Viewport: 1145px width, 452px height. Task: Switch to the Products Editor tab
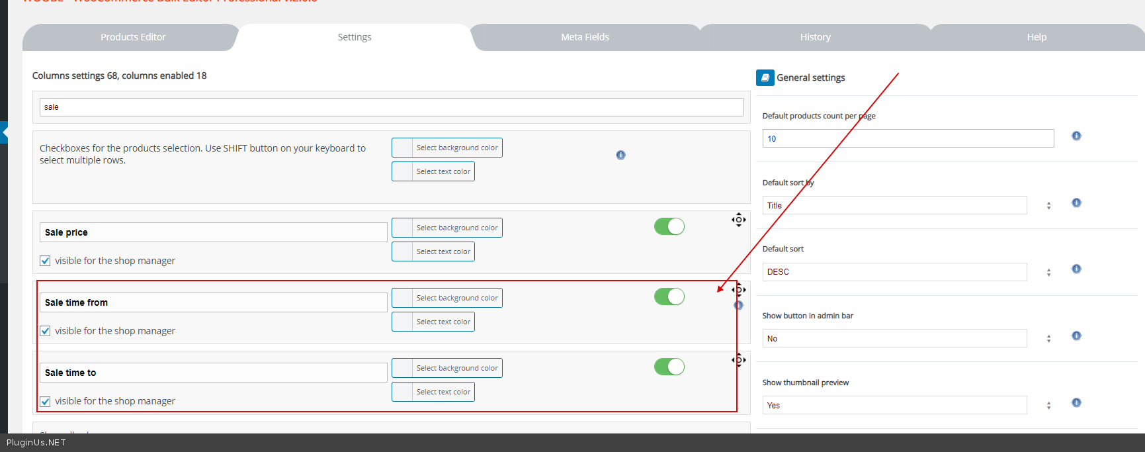pos(133,37)
